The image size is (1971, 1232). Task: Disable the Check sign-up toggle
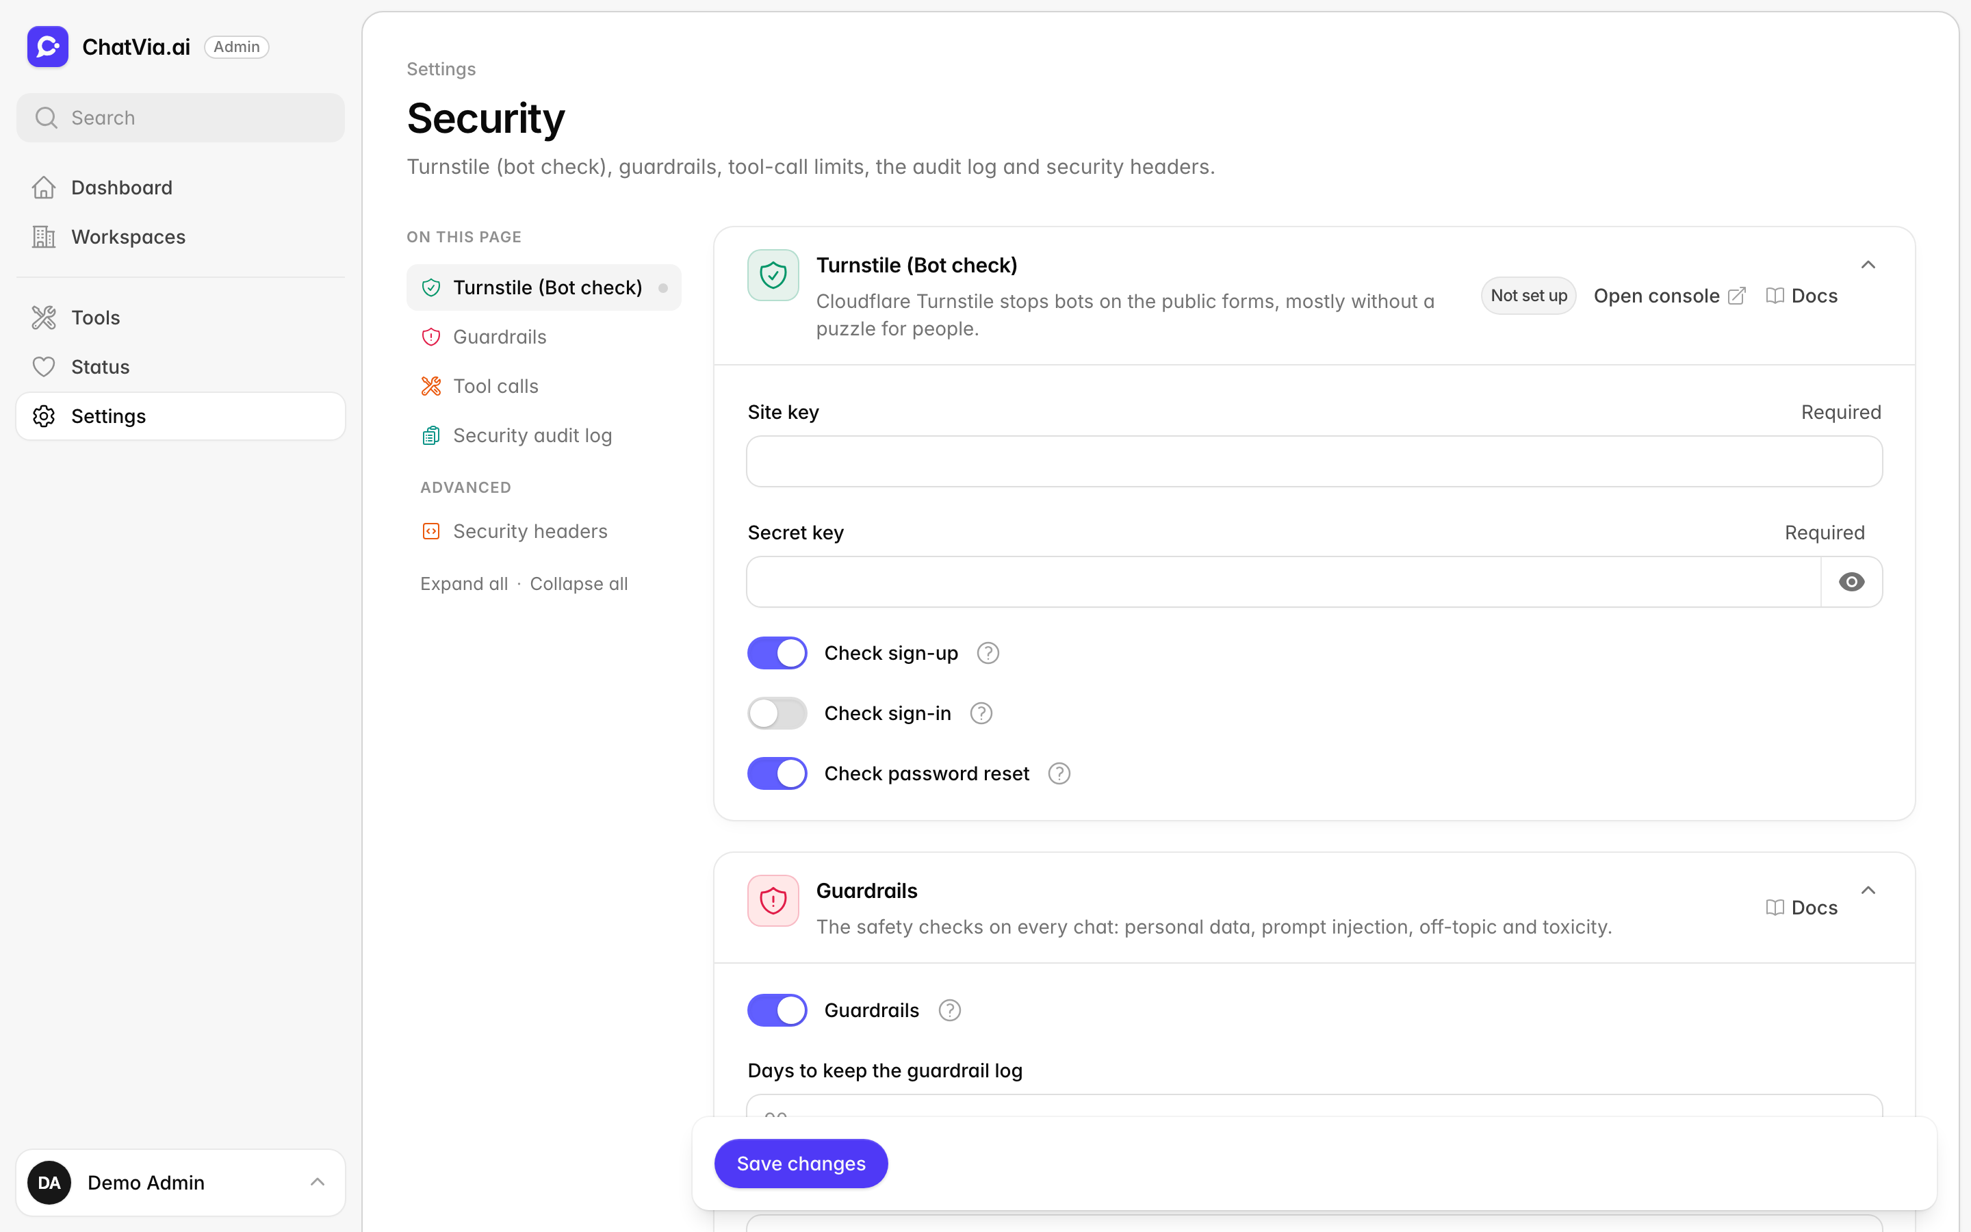click(777, 654)
